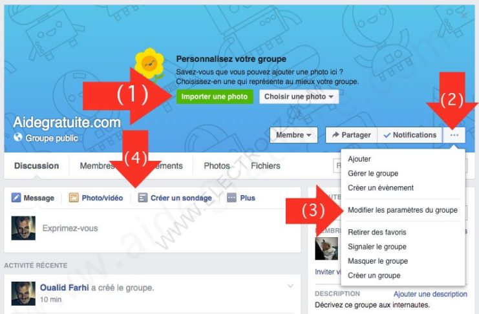Click the Ajouter une description link
This screenshot has height=314, width=479.
click(430, 294)
